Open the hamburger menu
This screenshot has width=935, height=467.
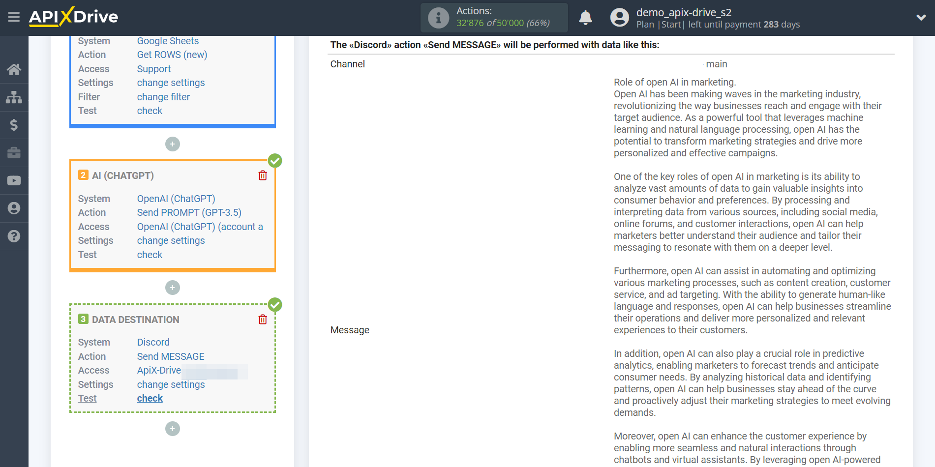[x=14, y=17]
